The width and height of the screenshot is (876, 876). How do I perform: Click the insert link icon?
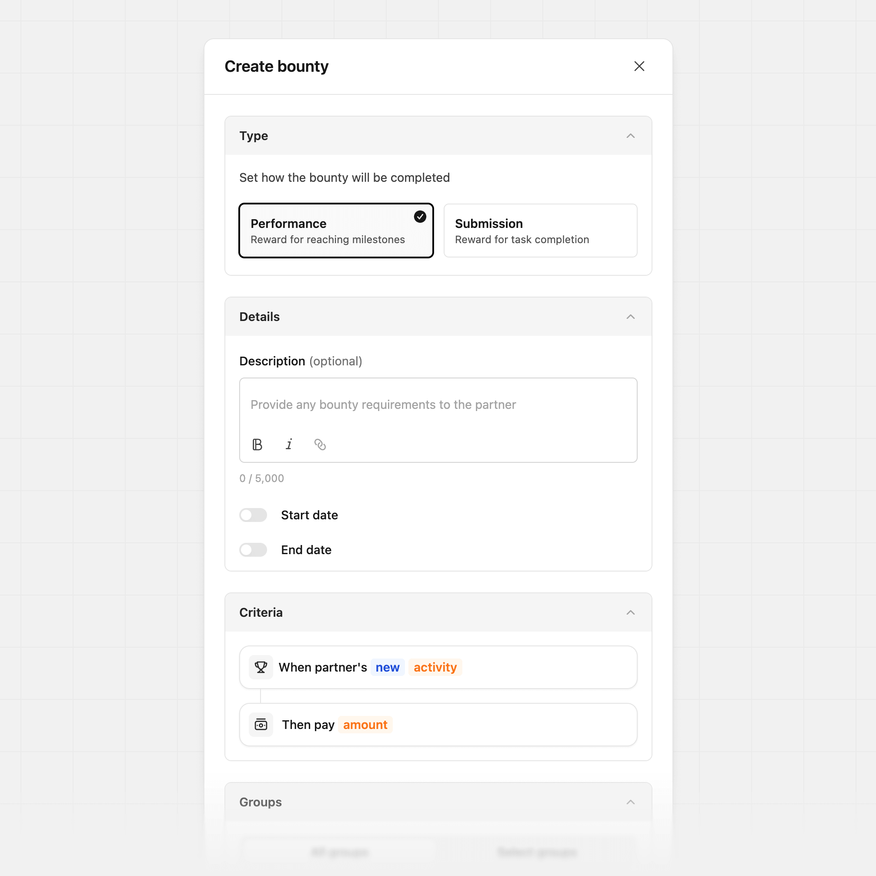pos(320,445)
